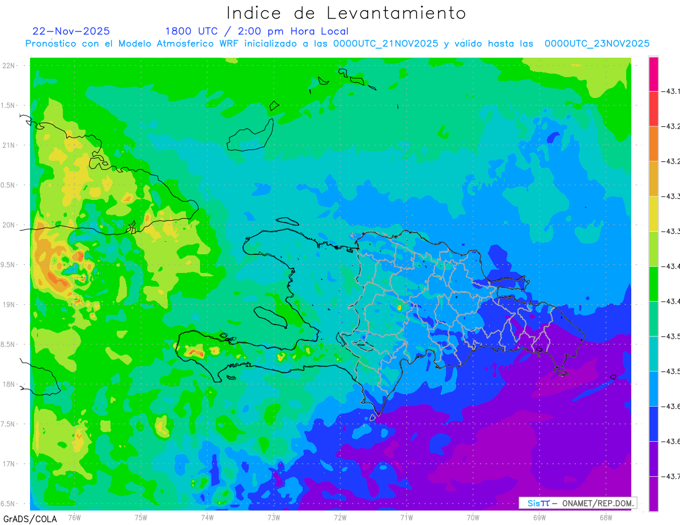Click the pink swatch topping the color legend
The width and height of the screenshot is (680, 525).
(x=653, y=74)
